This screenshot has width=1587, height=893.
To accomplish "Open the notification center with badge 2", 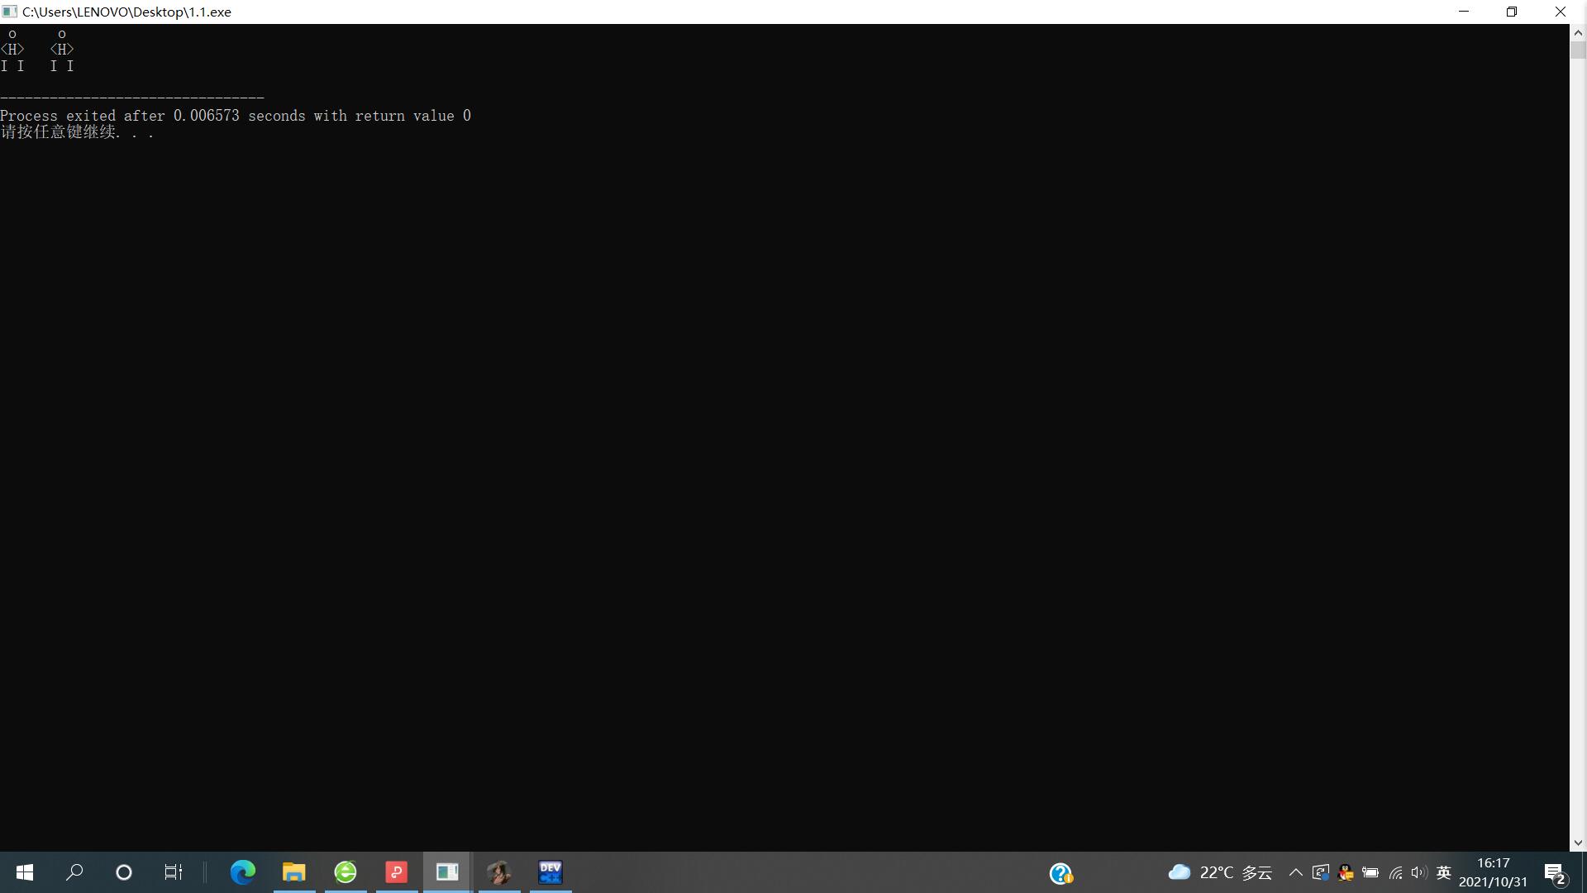I will (1555, 873).
